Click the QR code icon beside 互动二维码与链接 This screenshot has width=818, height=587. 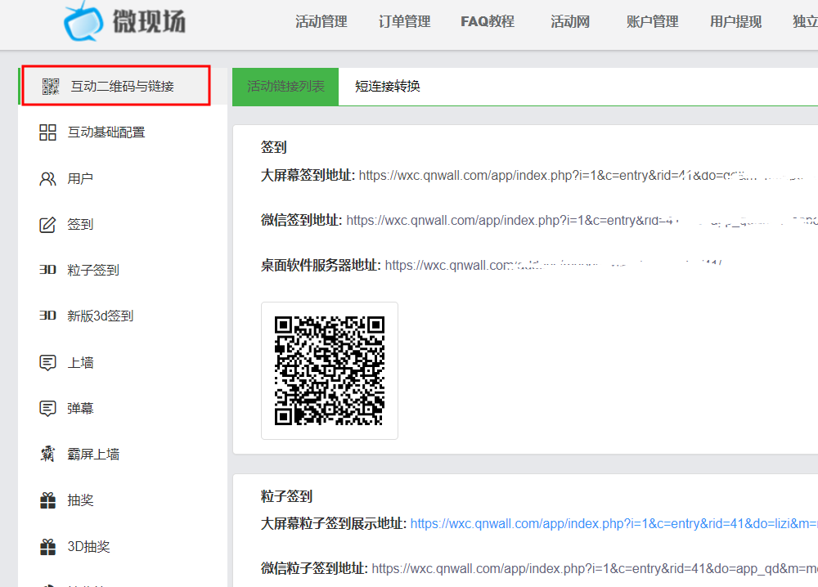(x=51, y=86)
